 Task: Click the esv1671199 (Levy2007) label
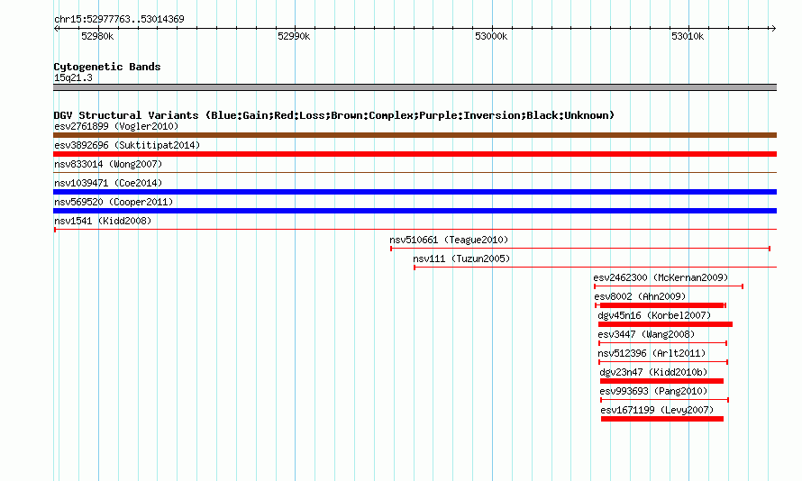coord(657,410)
